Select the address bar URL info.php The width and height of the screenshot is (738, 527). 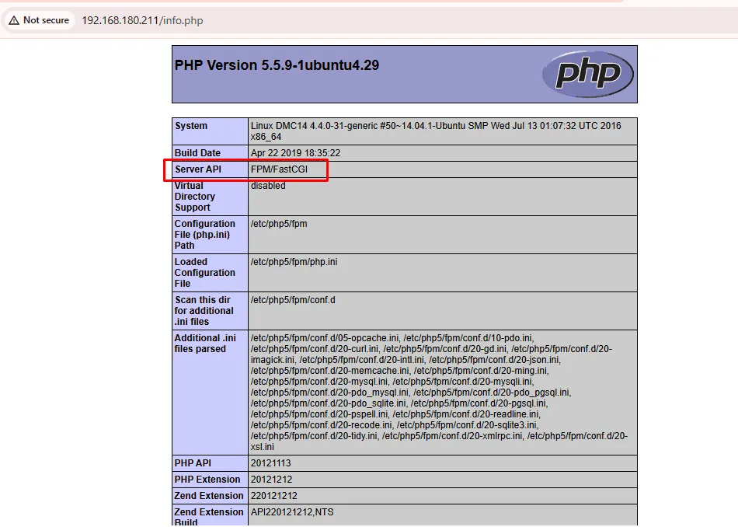click(142, 20)
